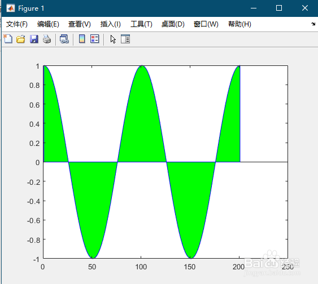Click the x-axis label 100
The image size is (318, 284).
[x=141, y=267]
